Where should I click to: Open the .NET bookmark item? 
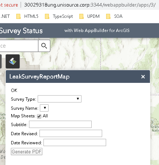pos(5,16)
